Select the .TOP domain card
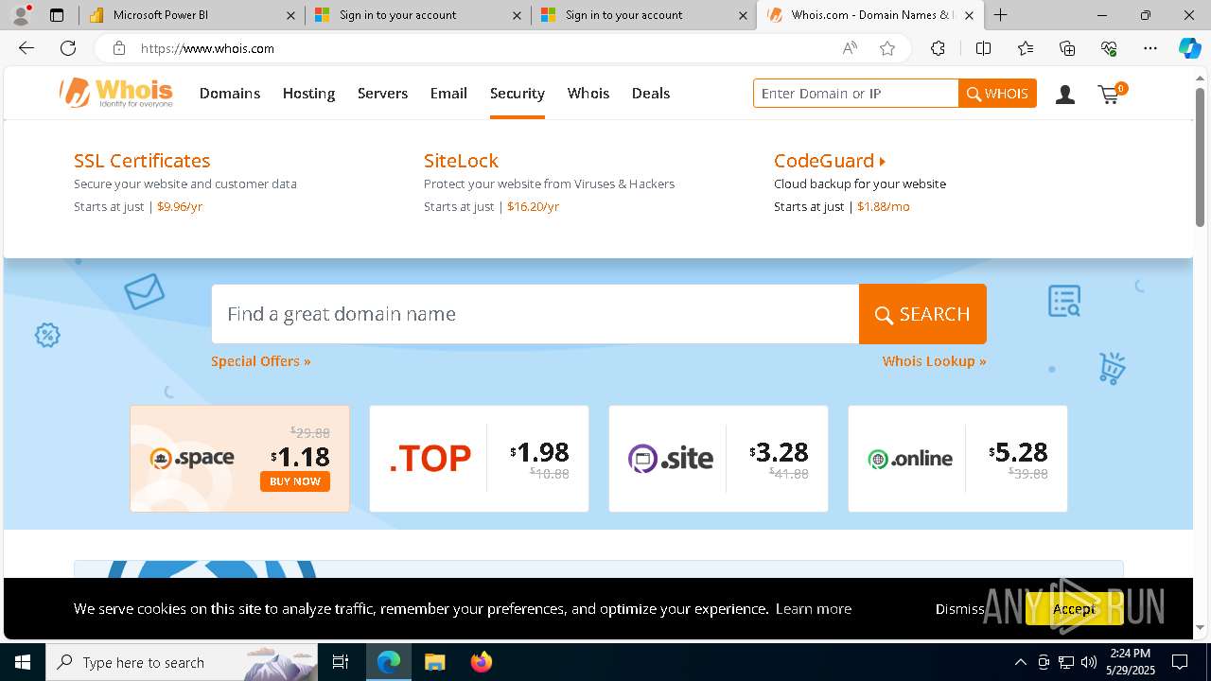 tap(479, 459)
